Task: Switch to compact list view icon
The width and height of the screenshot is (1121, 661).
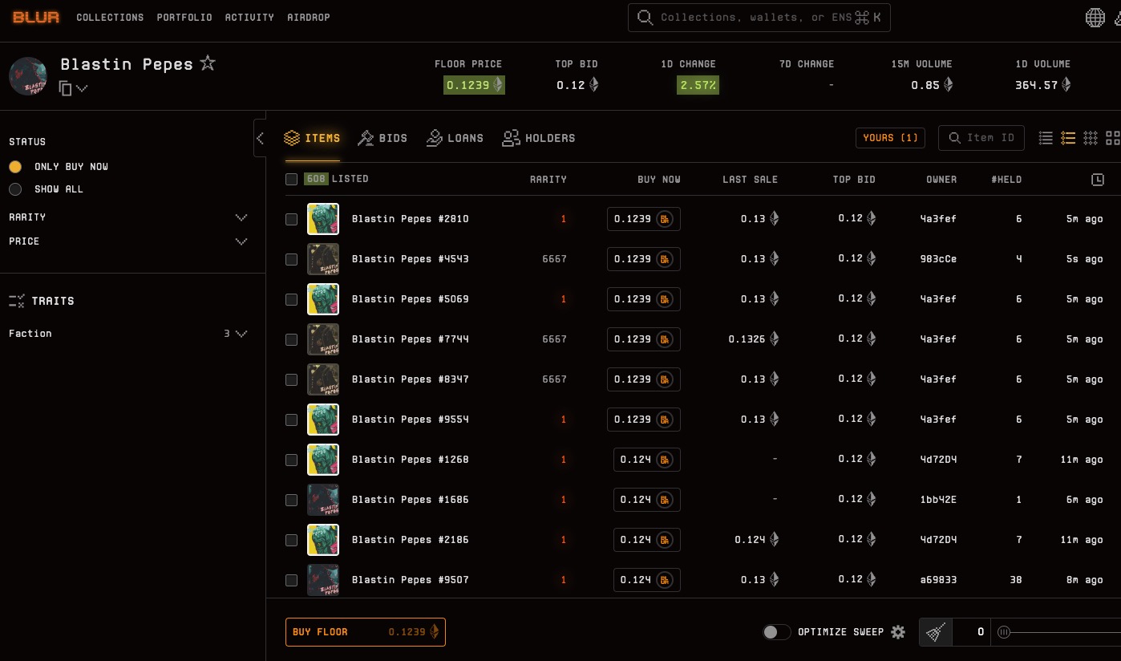Action: (1046, 138)
